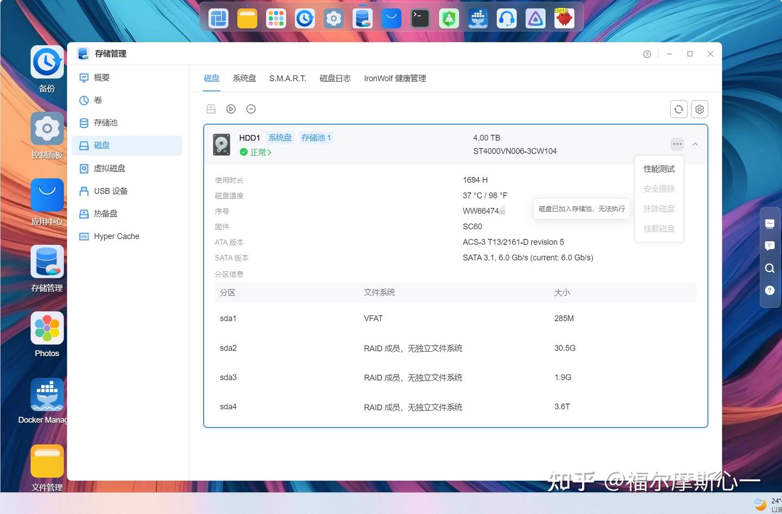Launch the Terminal icon in top dock
This screenshot has height=514, width=782.
tap(420, 18)
